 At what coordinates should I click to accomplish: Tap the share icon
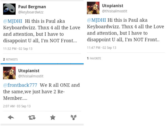pyautogui.click(x=73, y=117)
